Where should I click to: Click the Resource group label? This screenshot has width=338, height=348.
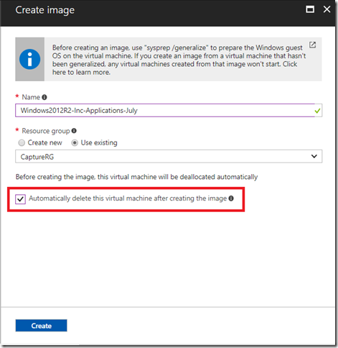click(46, 131)
